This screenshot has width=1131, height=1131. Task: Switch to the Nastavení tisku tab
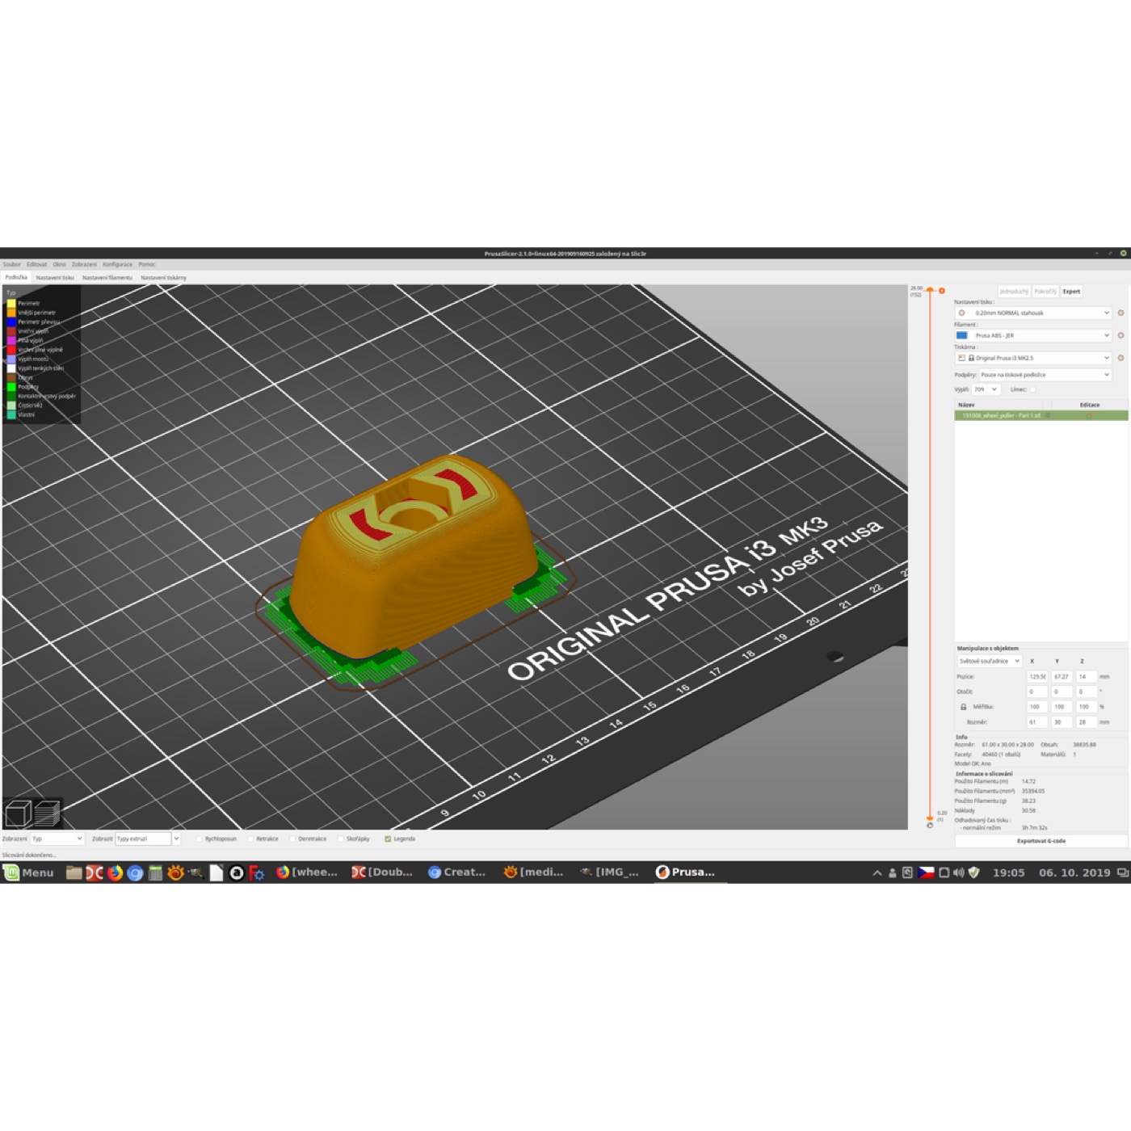click(x=55, y=278)
